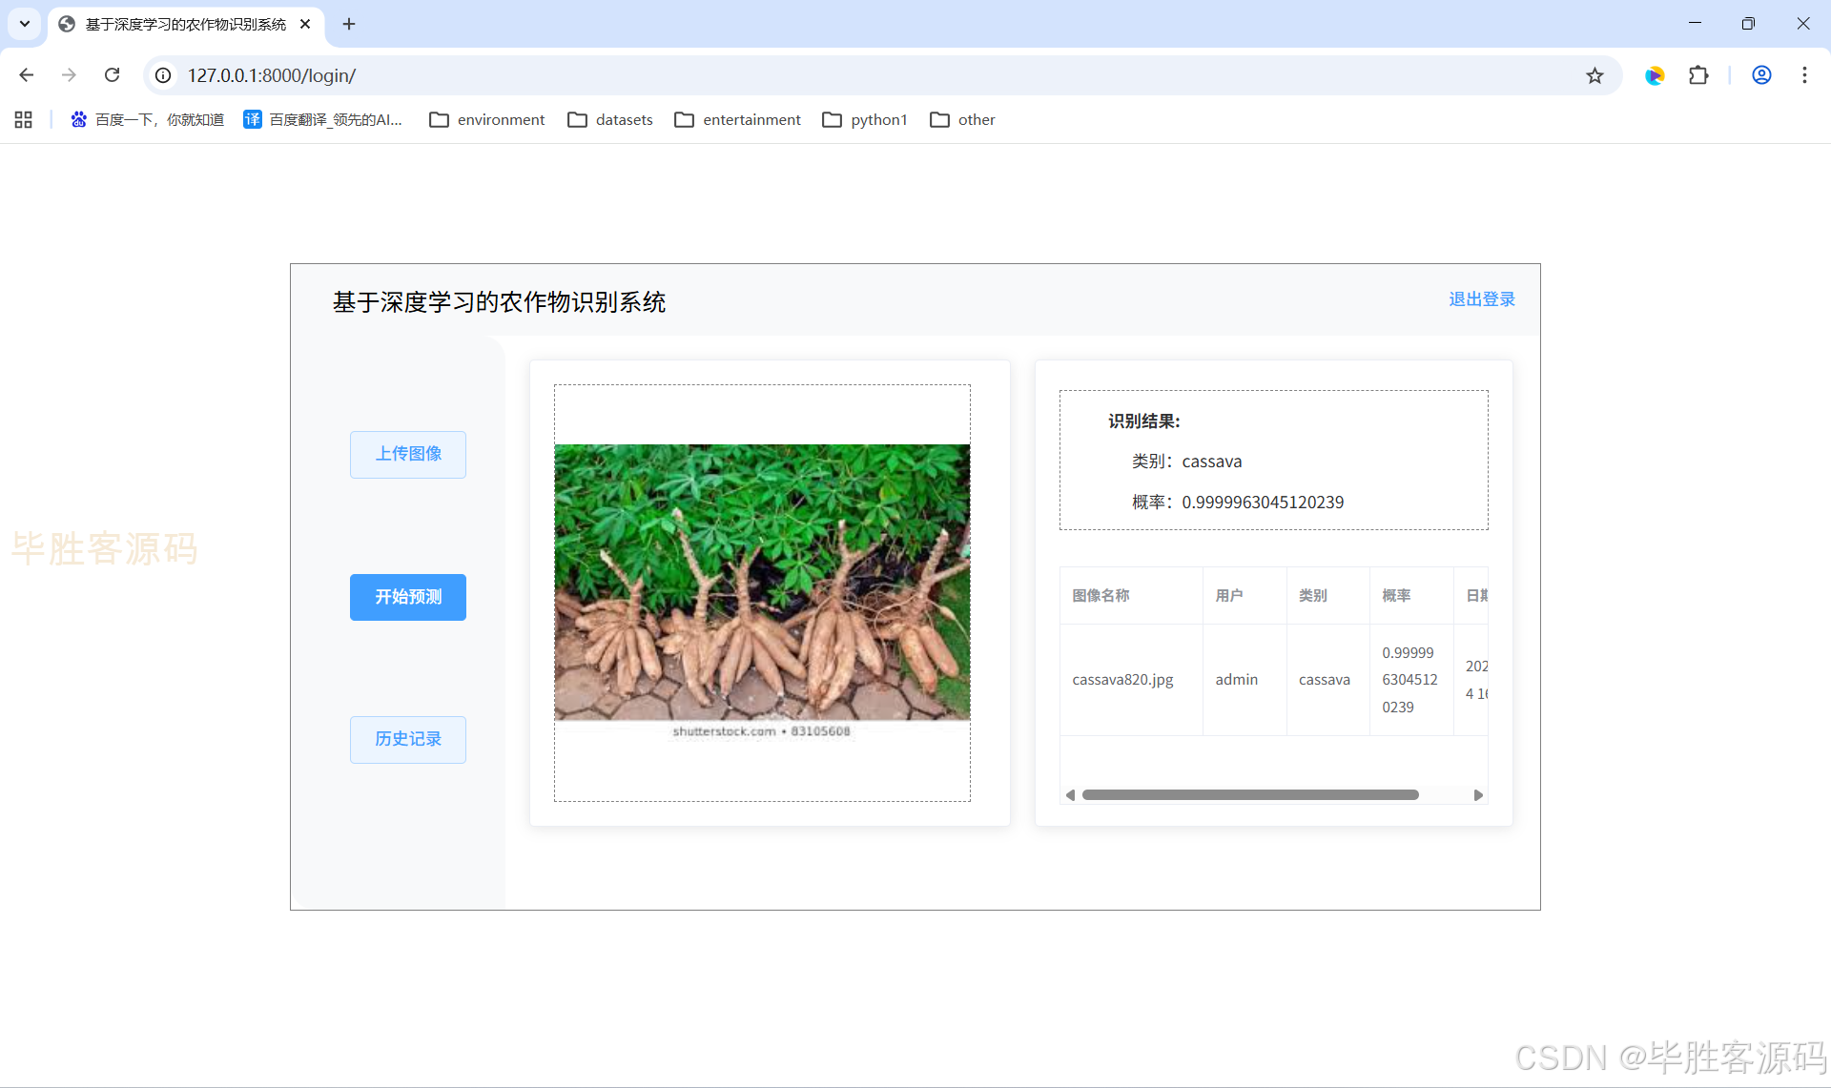The width and height of the screenshot is (1831, 1088).
Task: Open the environment bookmarks folder
Action: (487, 119)
